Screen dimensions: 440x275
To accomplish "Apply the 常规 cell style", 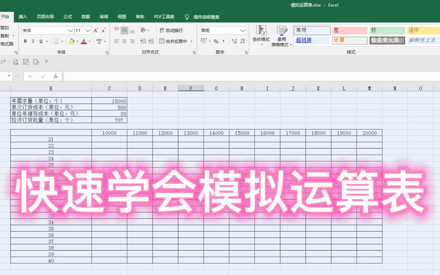I will 312,30.
